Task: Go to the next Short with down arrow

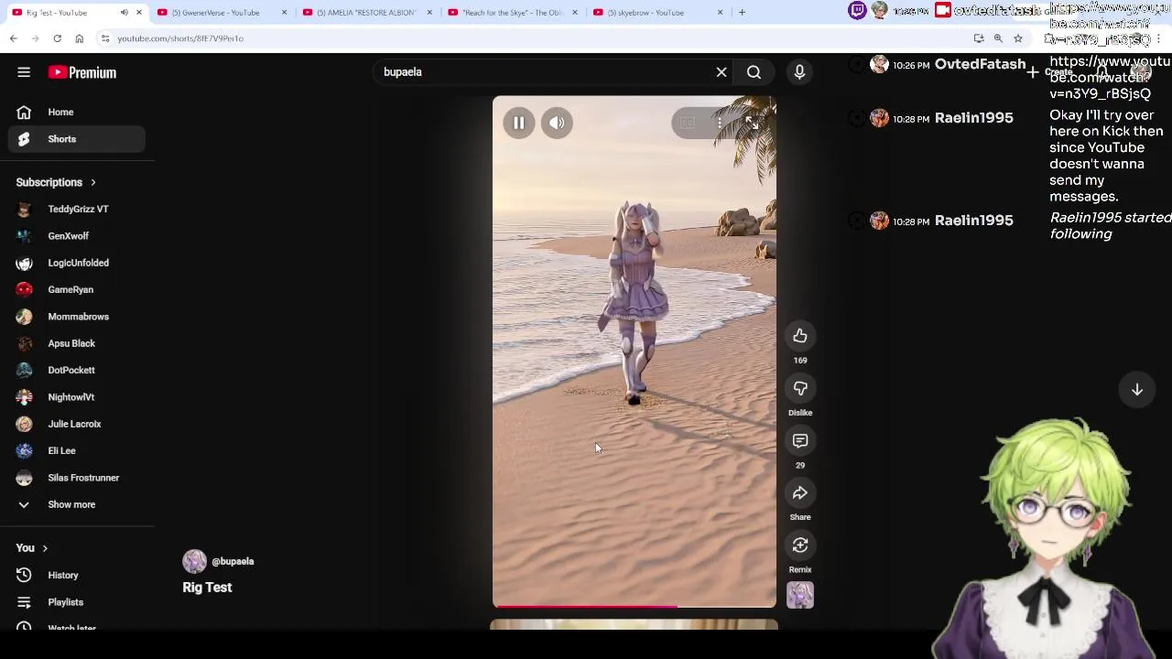Action: 1136,389
